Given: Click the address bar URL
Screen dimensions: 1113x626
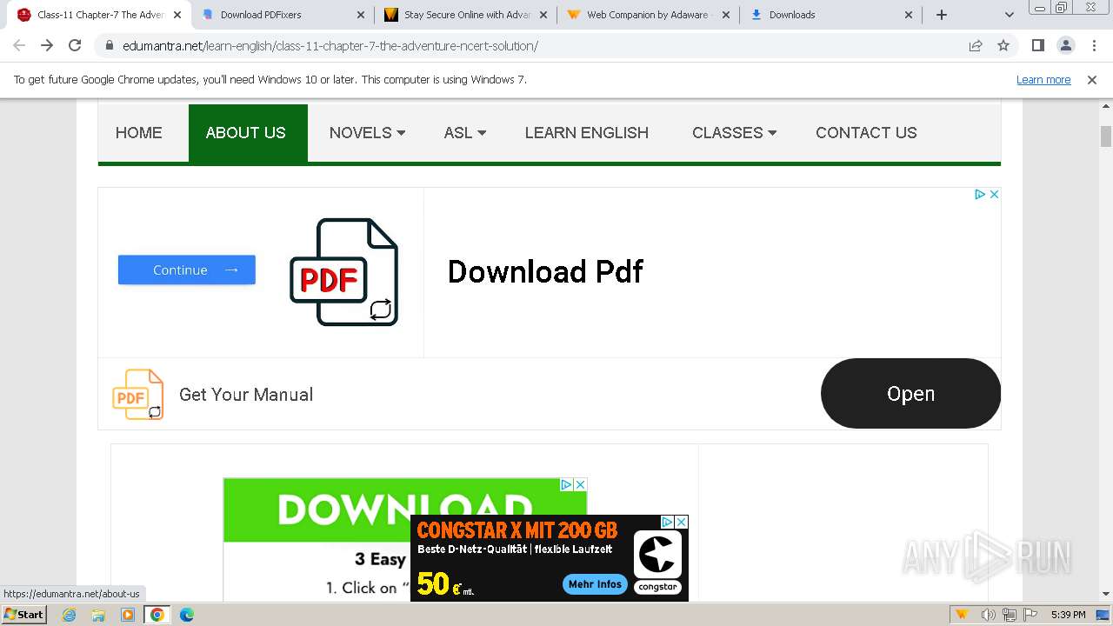Looking at the screenshot, I should [x=330, y=45].
